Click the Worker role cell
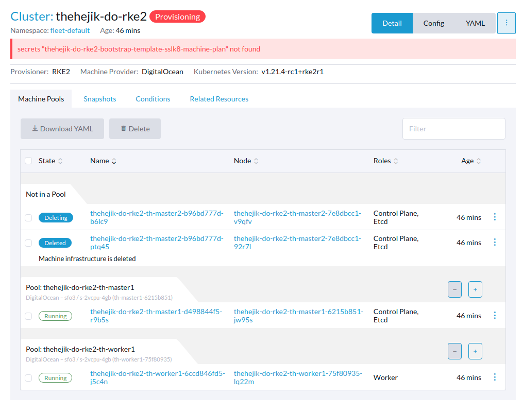The image size is (523, 413). coord(385,377)
